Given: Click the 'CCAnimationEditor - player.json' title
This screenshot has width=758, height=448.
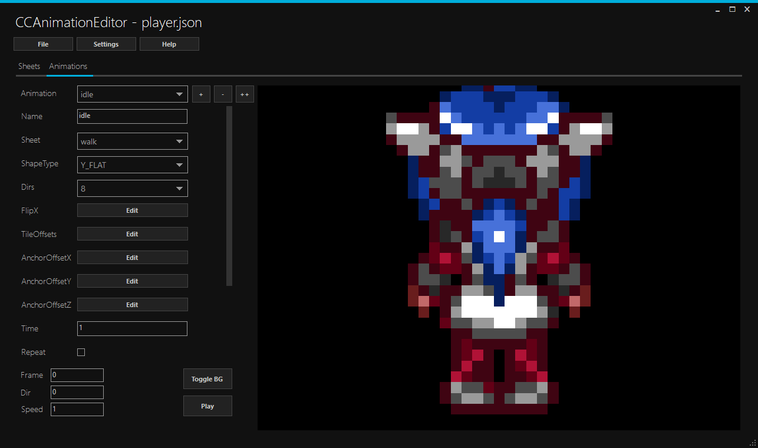Looking at the screenshot, I should point(108,23).
